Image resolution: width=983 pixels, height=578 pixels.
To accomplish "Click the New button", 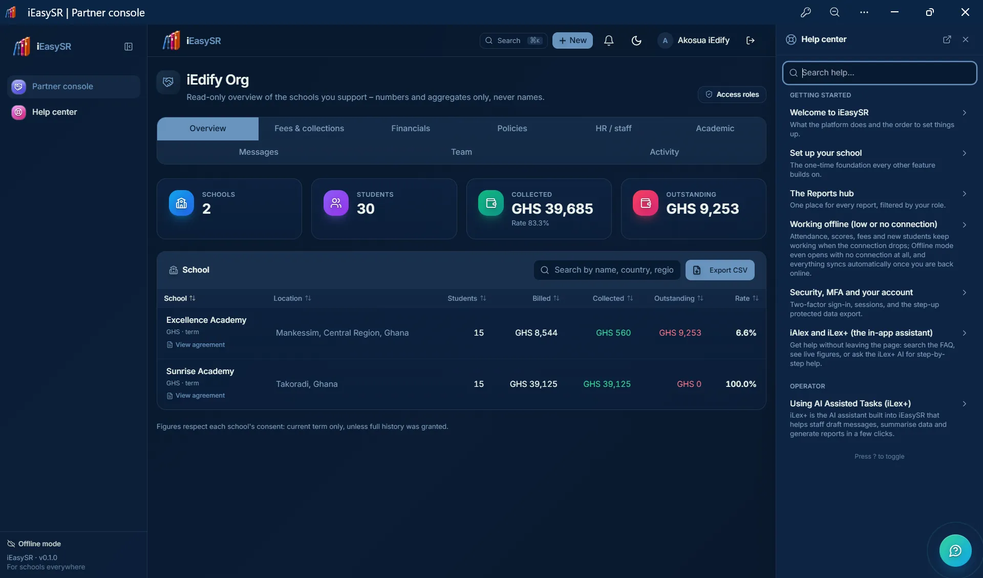I will (x=572, y=40).
